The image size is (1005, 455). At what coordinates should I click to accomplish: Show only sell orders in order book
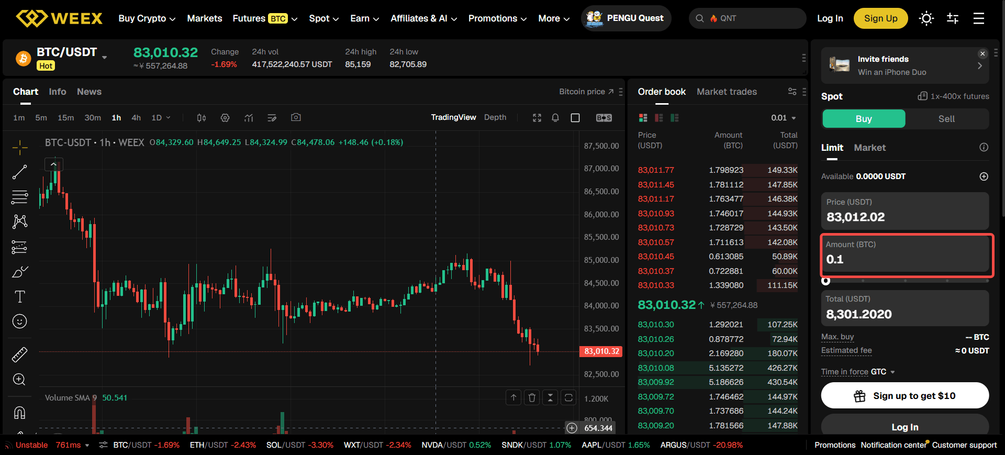(x=659, y=118)
